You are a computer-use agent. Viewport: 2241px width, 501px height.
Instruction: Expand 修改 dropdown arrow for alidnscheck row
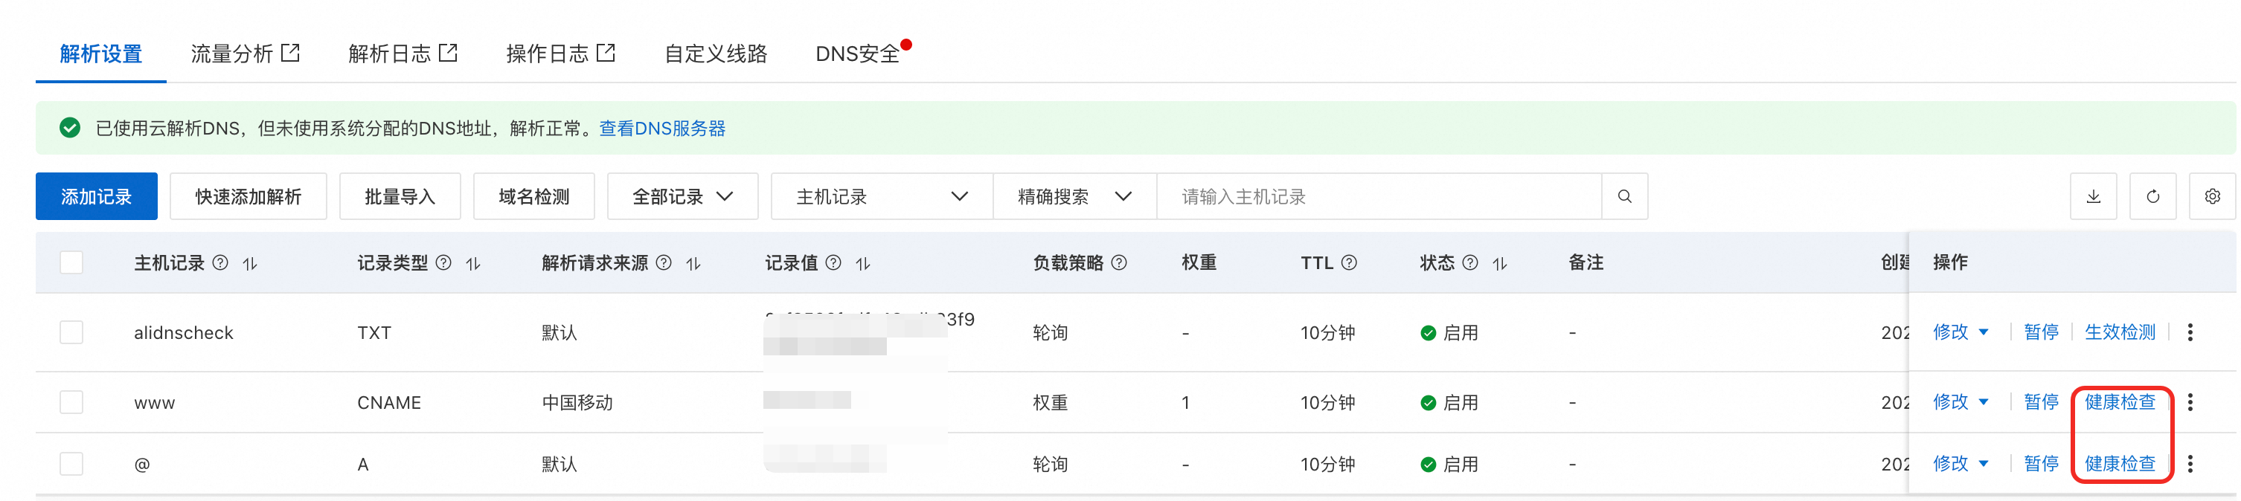coord(1984,332)
